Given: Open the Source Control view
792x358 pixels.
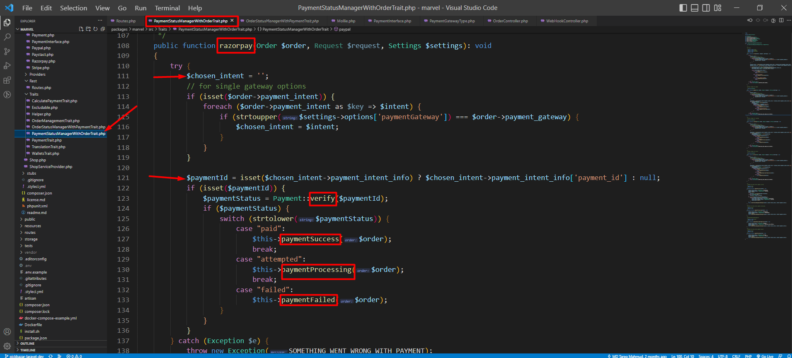Looking at the screenshot, I should 7,51.
